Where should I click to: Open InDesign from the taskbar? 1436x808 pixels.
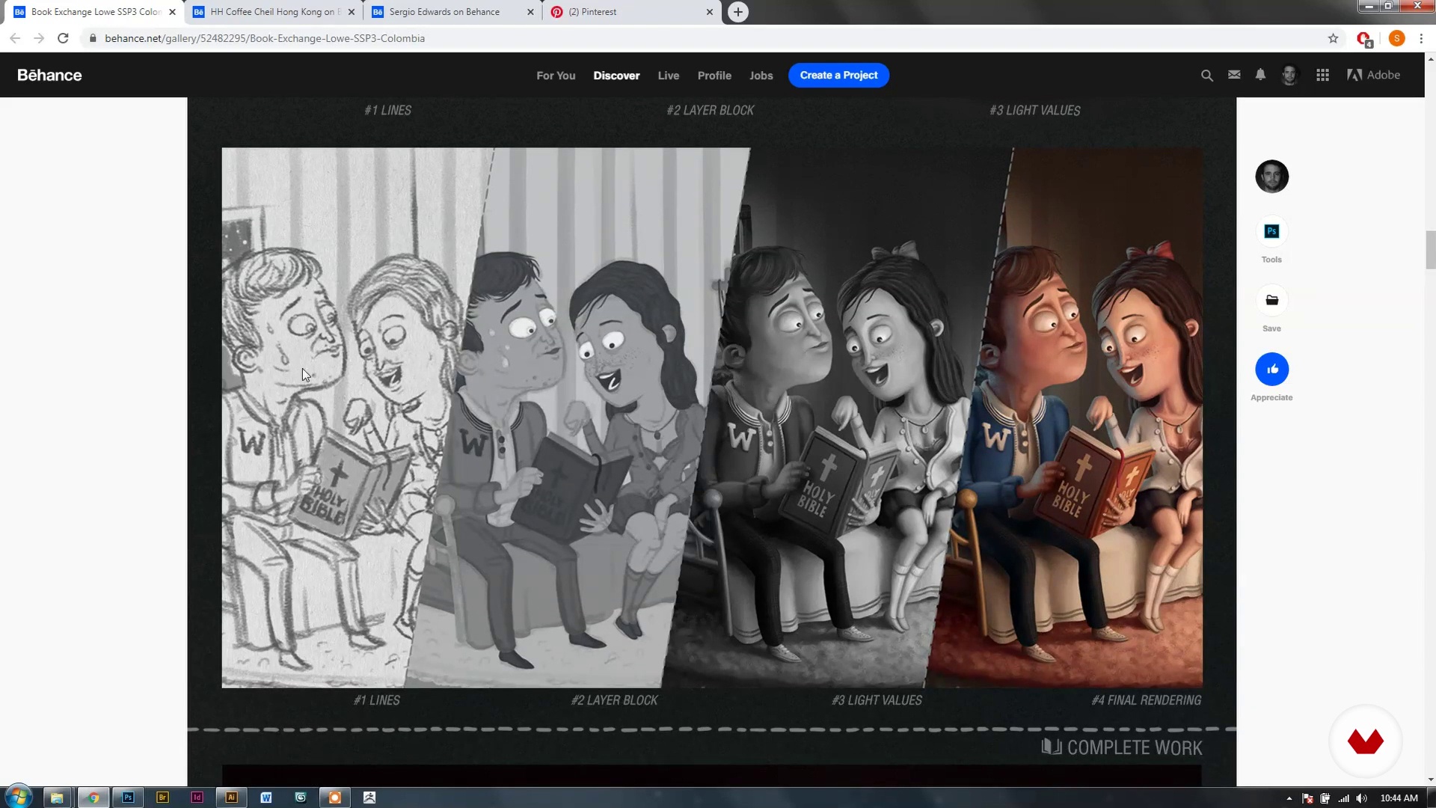[x=197, y=798]
